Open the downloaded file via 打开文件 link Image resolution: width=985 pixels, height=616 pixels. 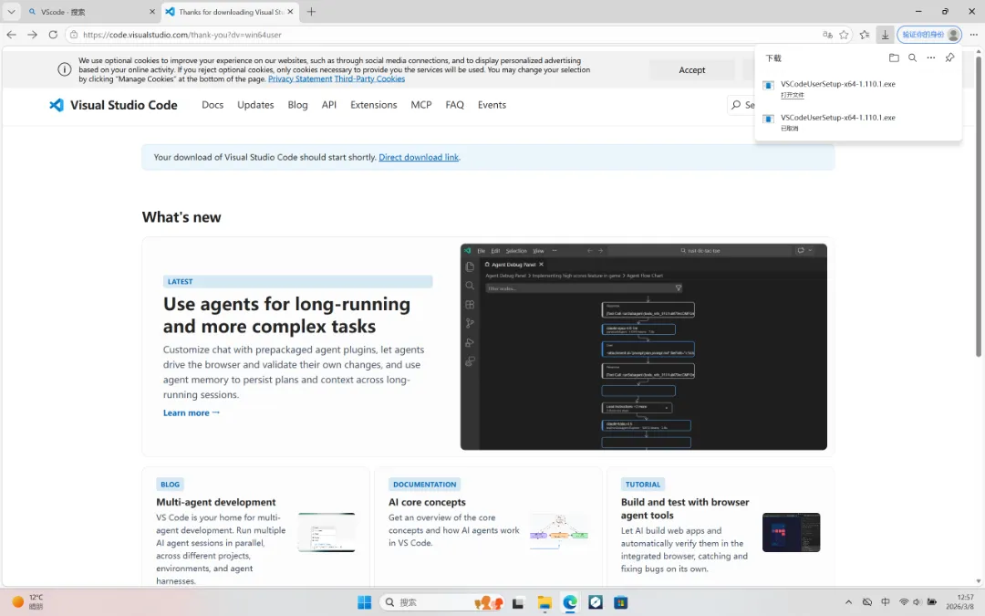tap(793, 95)
